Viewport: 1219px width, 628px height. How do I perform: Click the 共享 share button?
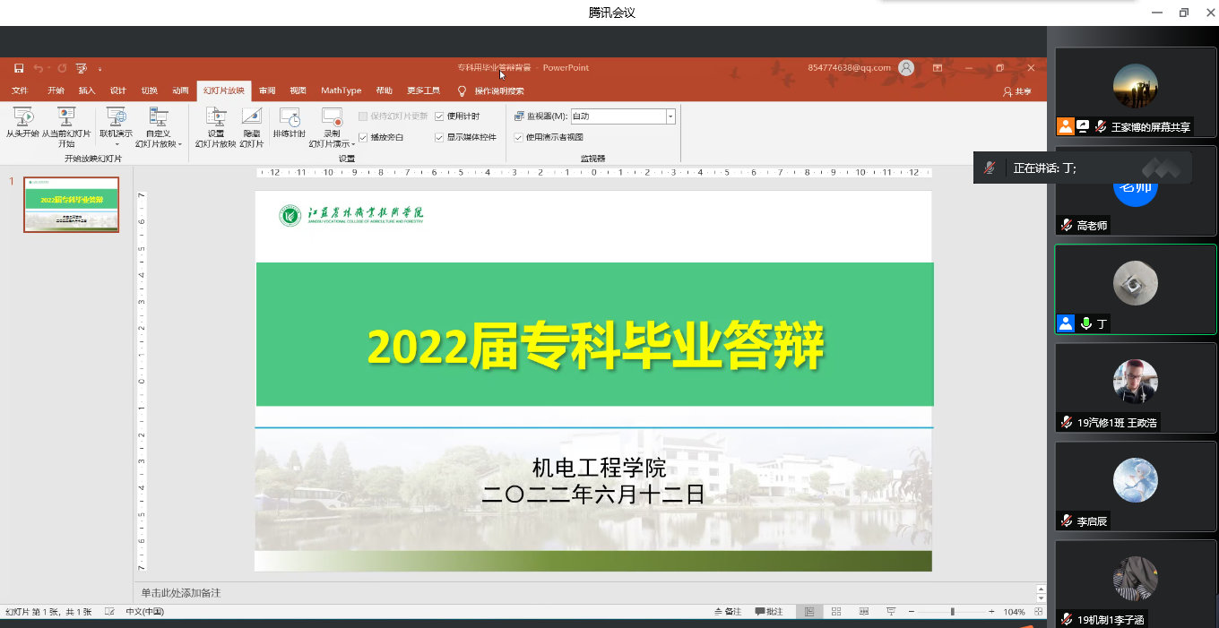point(1017,91)
